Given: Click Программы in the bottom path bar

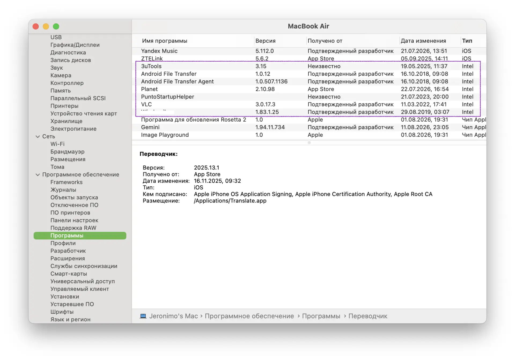Looking at the screenshot, I should (x=321, y=316).
